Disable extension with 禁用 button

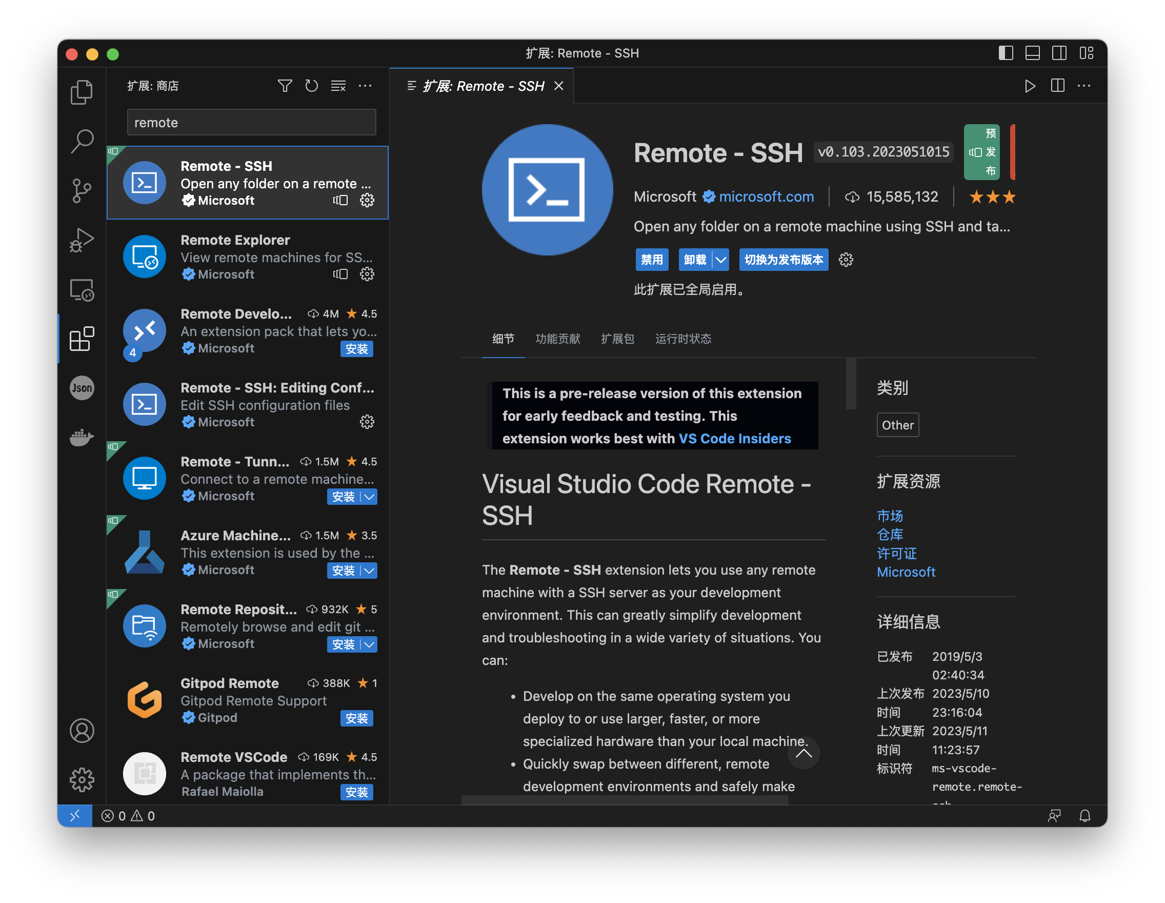point(651,260)
